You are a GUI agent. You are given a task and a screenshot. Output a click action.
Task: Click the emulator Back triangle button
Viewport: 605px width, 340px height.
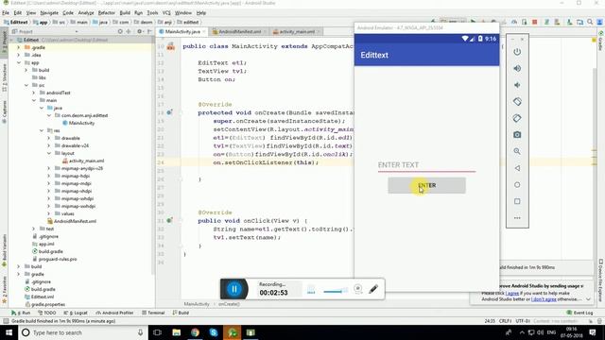(x=517, y=168)
